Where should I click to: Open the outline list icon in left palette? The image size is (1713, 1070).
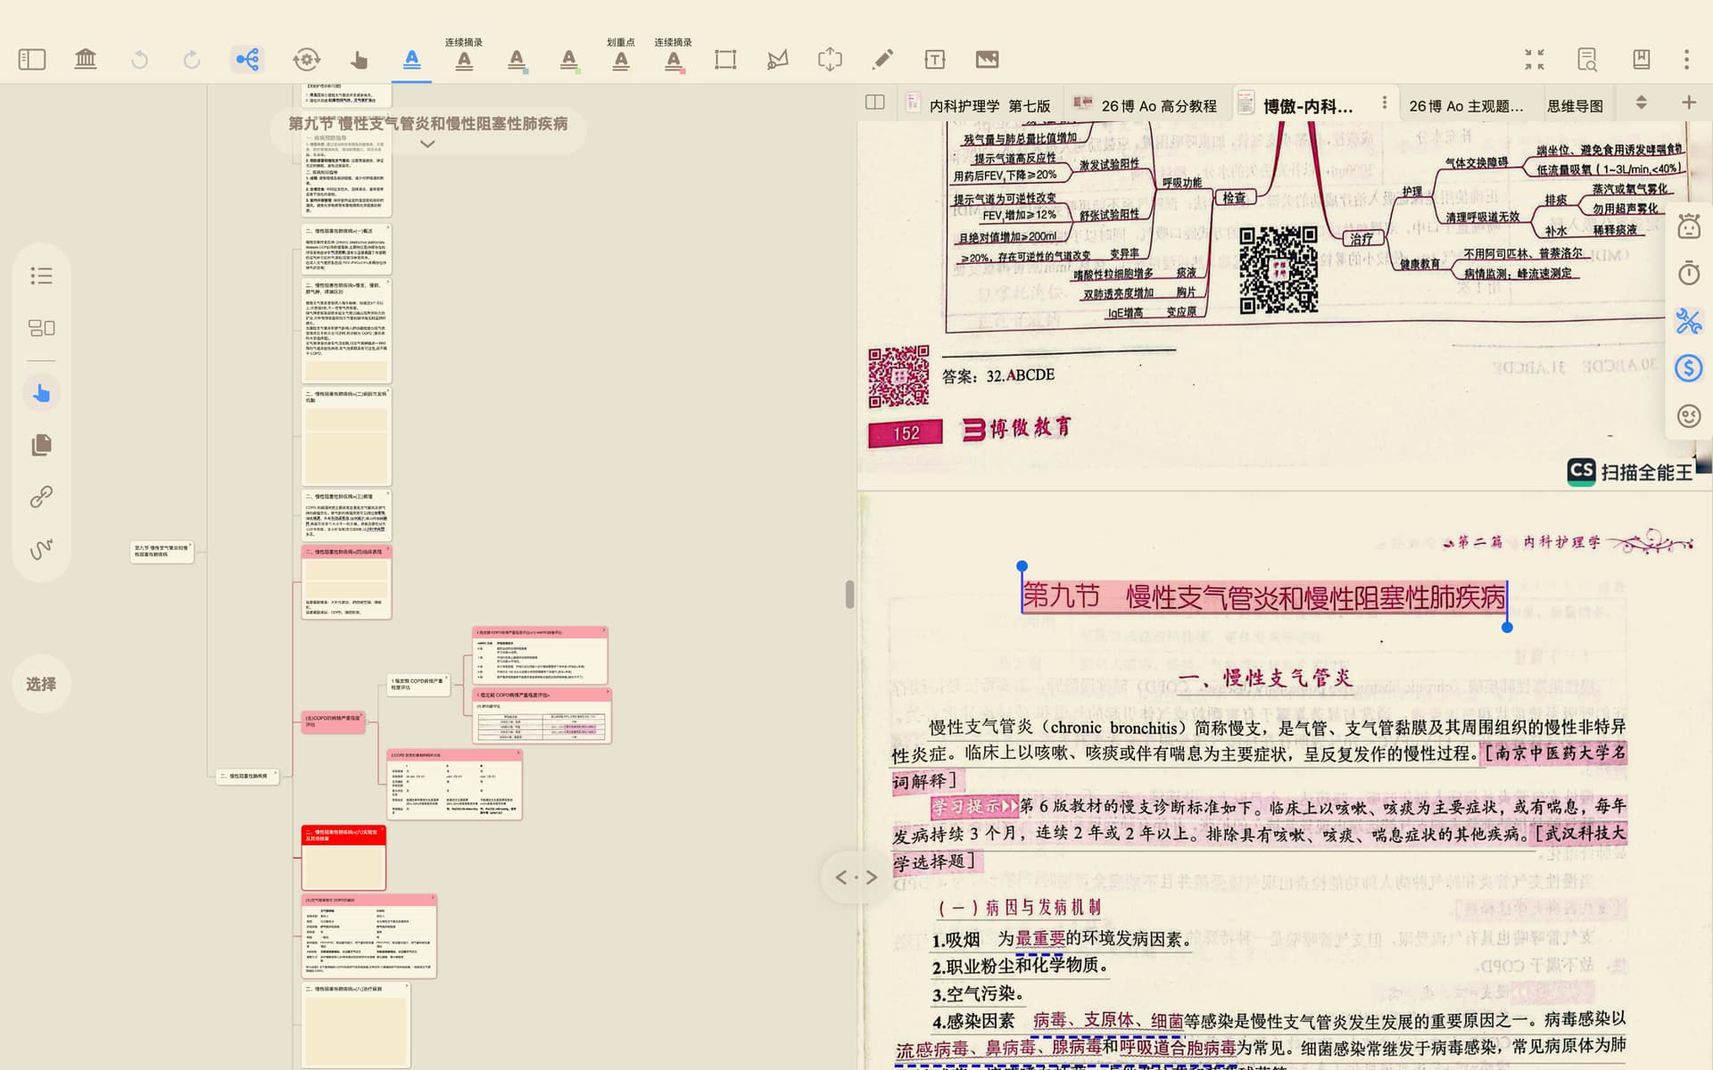(x=41, y=276)
